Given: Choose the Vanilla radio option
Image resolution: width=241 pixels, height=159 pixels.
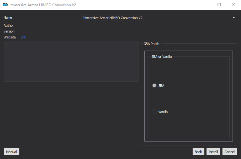Looking at the screenshot, I should pos(154,112).
